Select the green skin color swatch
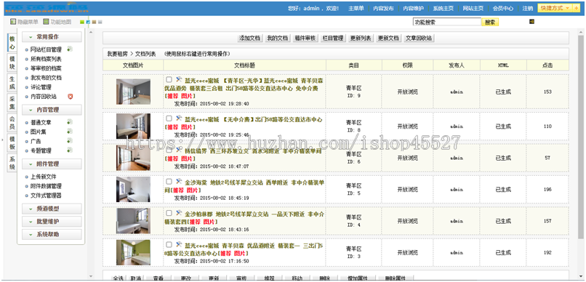Screen dimensions: 586x282 point(82,22)
